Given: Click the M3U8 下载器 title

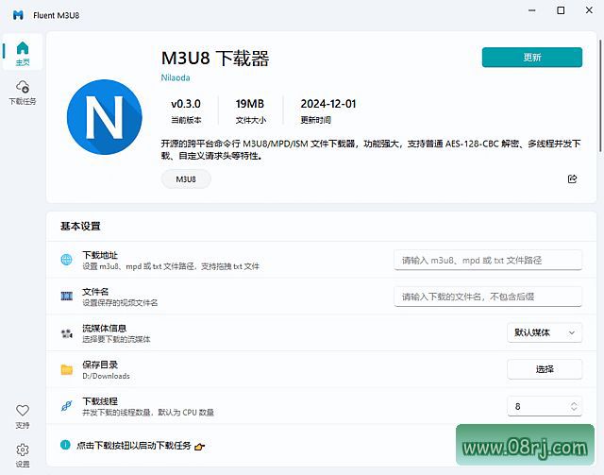Looking at the screenshot, I should click(x=215, y=59).
